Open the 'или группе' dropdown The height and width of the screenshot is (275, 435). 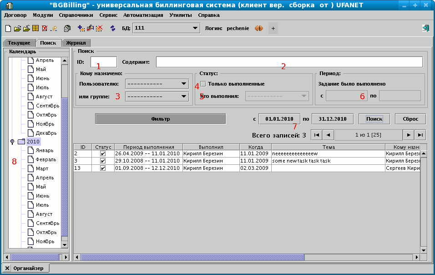[x=157, y=96]
